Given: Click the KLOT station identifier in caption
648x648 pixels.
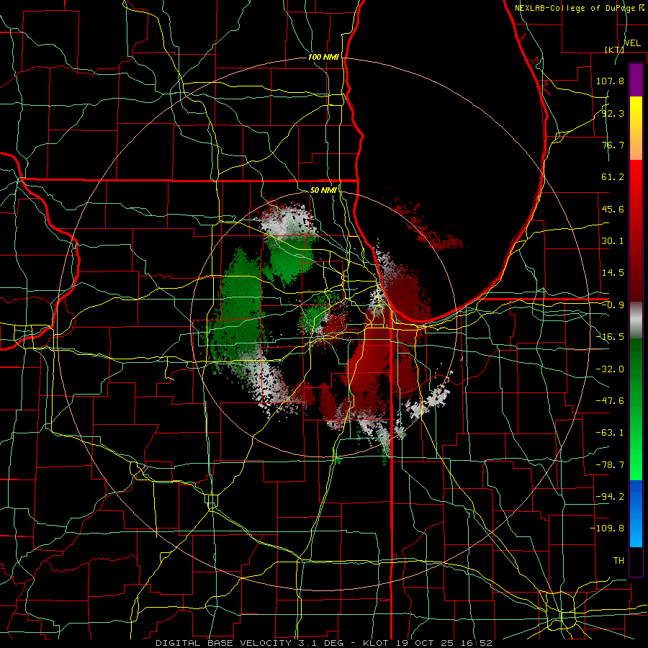Looking at the screenshot, I should 377,643.
